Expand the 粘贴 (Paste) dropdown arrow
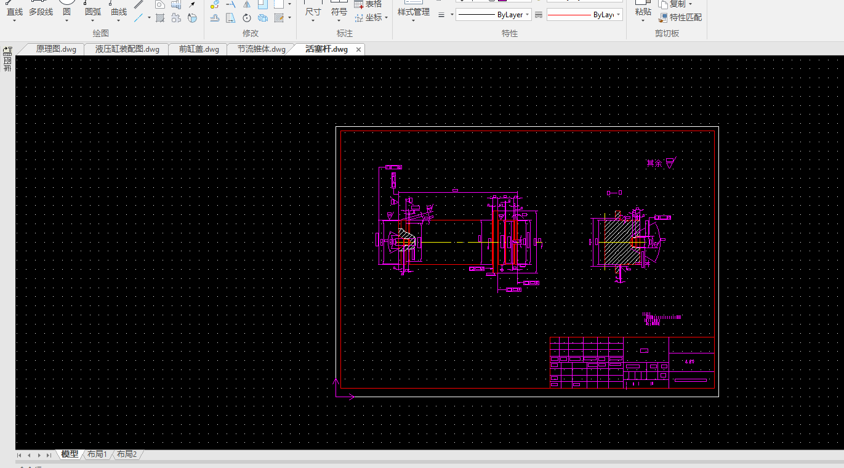 (643, 20)
